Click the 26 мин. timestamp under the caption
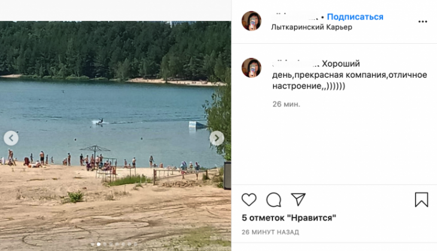 pyautogui.click(x=286, y=104)
